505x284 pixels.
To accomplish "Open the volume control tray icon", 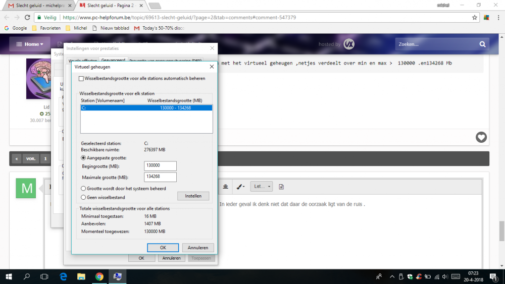I will tap(445, 276).
